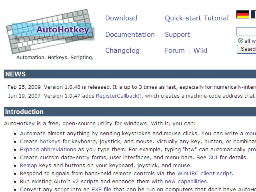Open the WinLIRC client script link
Image resolution: width=256 pixels, height=192 pixels.
pyautogui.click(x=205, y=173)
